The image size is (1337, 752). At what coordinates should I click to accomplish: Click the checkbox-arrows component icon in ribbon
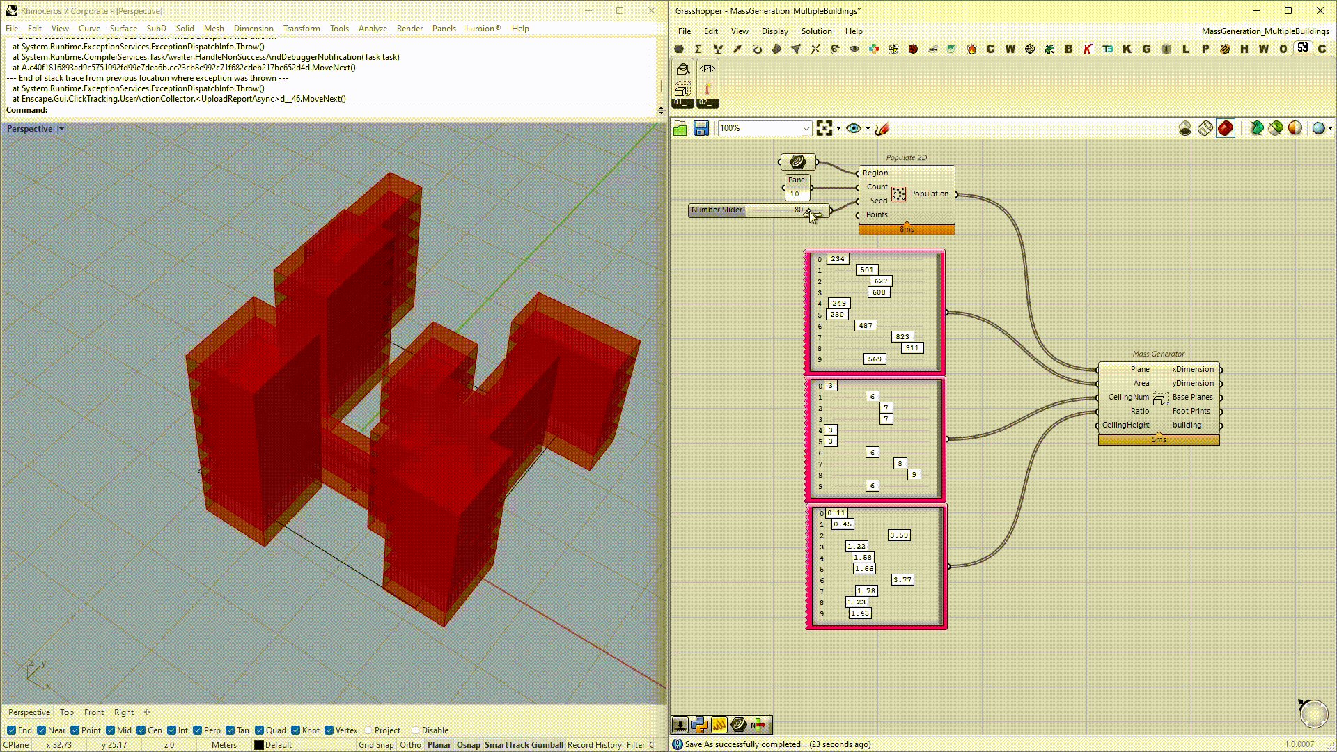tap(707, 69)
